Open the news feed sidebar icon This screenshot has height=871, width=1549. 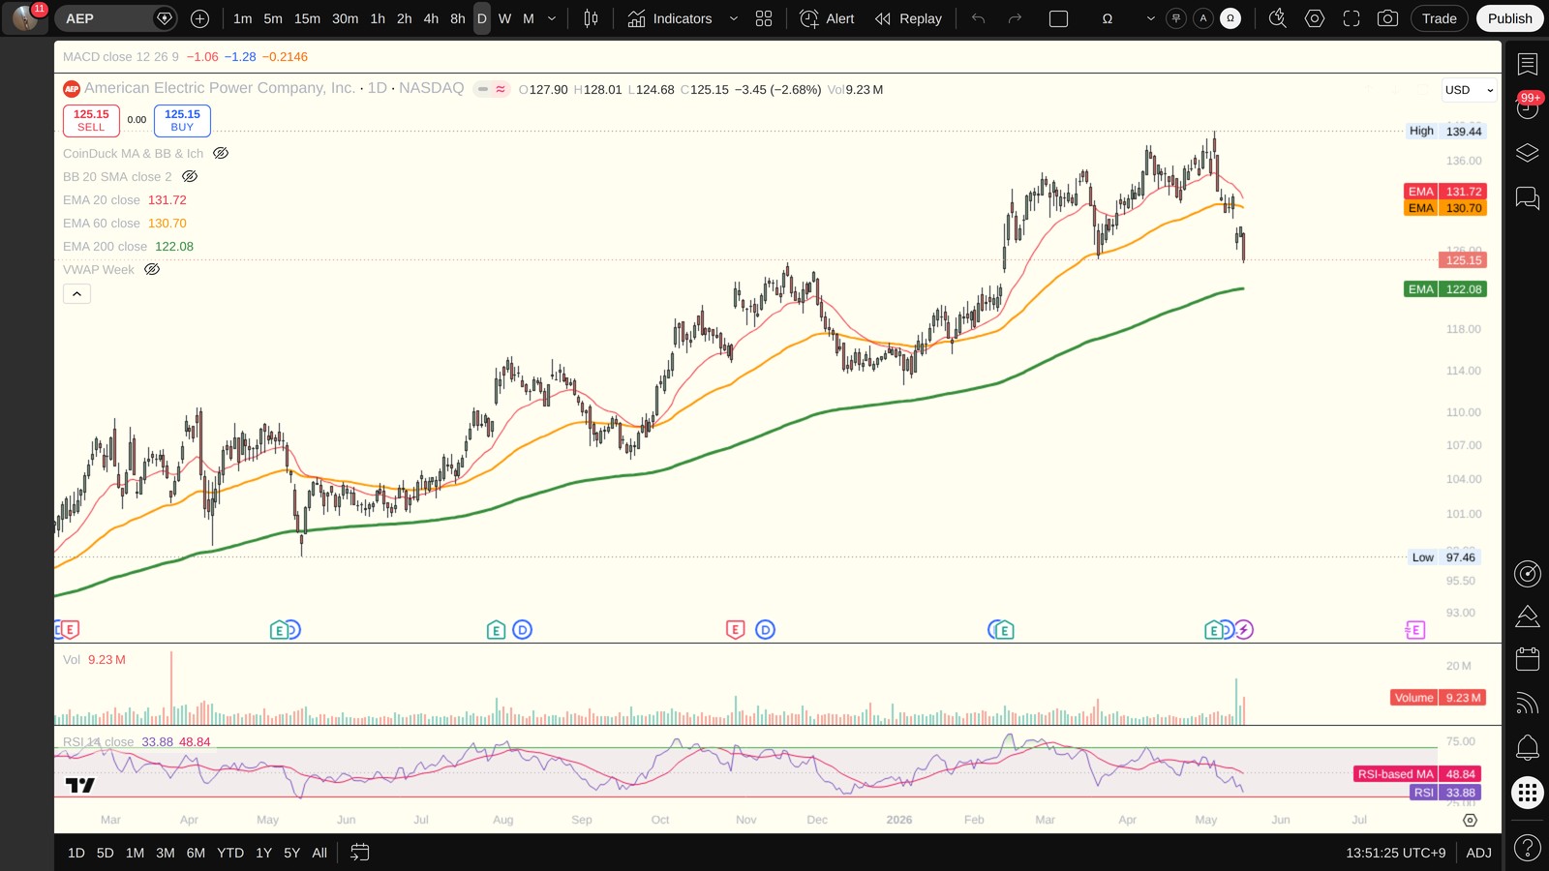pos(1528,704)
